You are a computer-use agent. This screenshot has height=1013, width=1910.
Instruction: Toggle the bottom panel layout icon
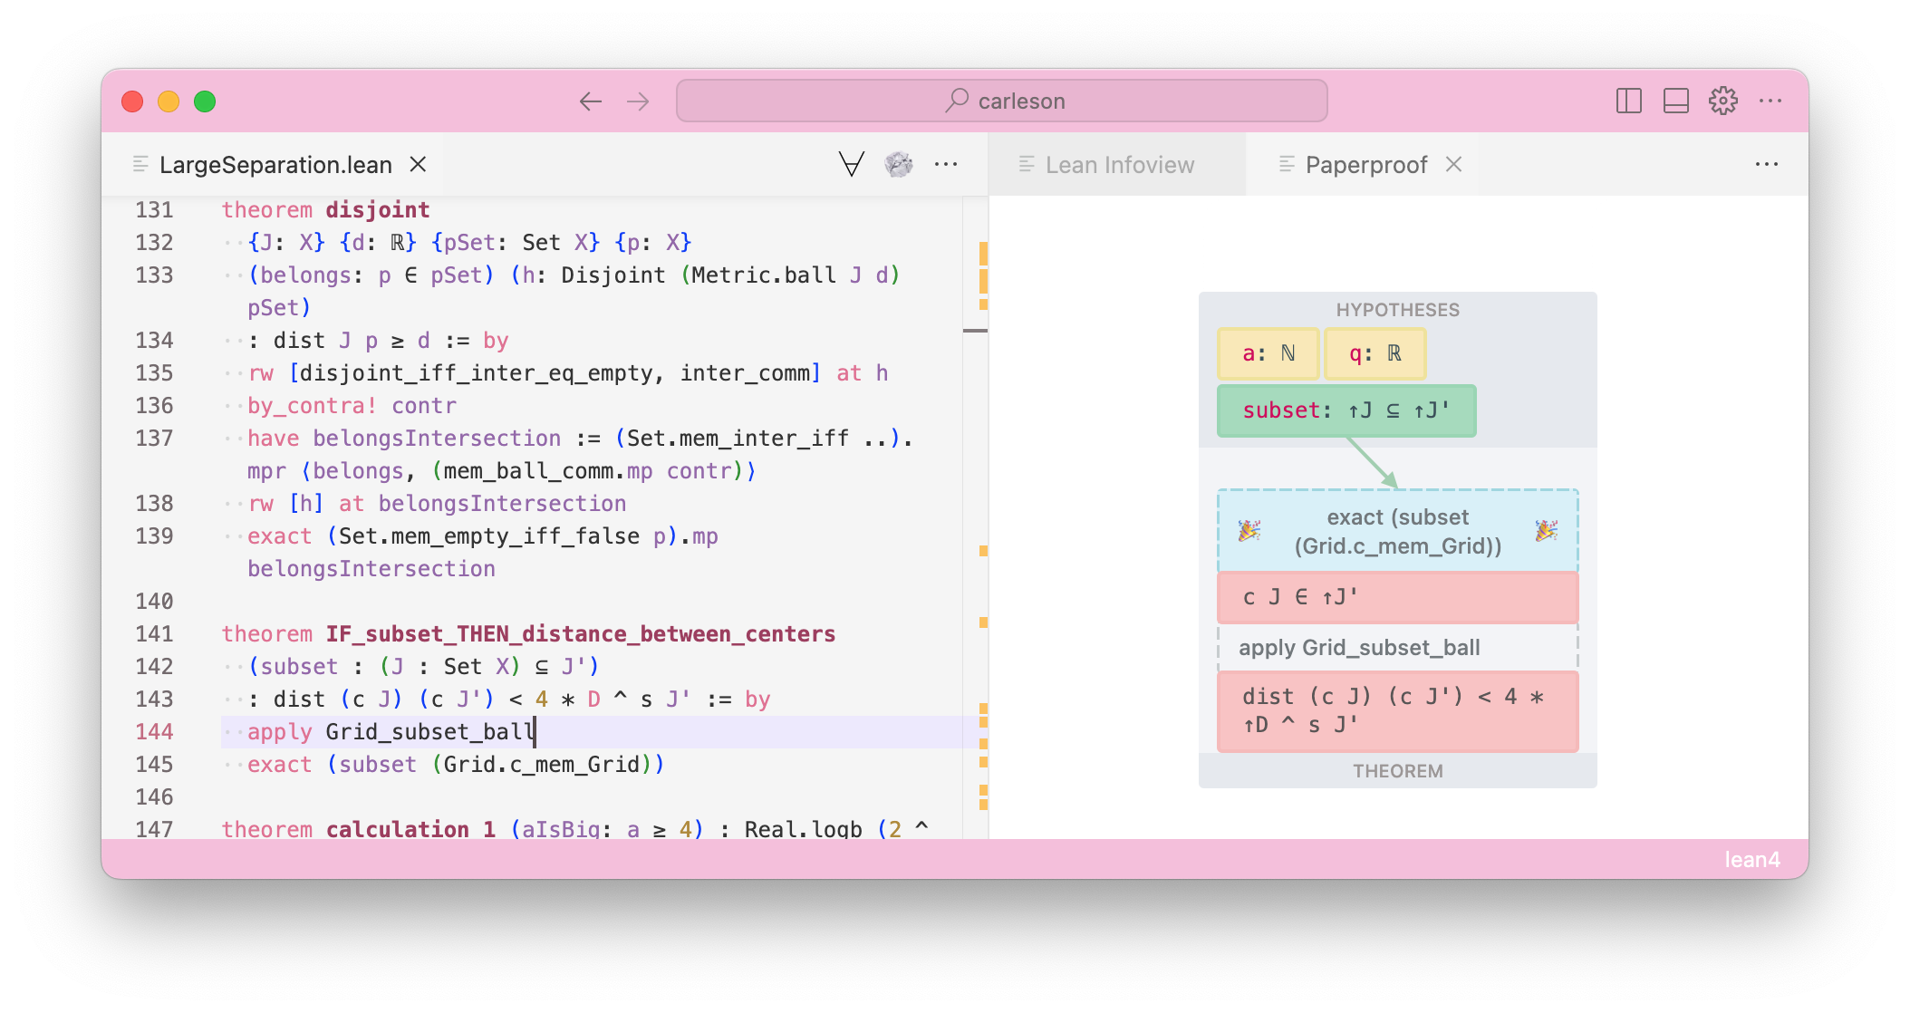coord(1675,101)
